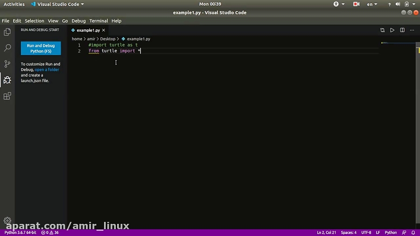
Task: Click Spaces: 4 indentation in status bar
Action: tap(349, 232)
